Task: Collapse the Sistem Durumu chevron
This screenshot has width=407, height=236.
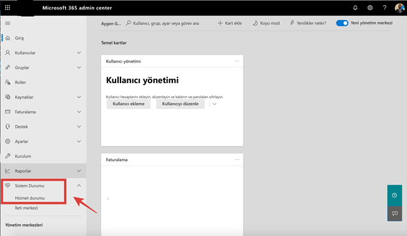Action: [x=79, y=185]
